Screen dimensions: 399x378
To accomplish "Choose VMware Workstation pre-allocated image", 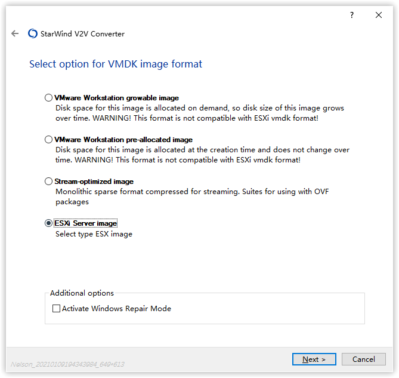I will (49, 140).
